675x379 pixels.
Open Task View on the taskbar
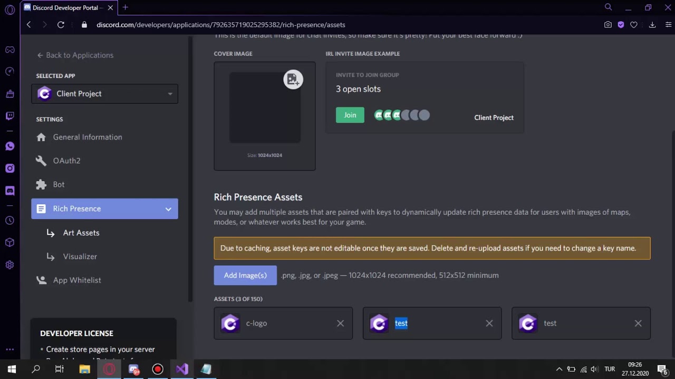click(60, 369)
